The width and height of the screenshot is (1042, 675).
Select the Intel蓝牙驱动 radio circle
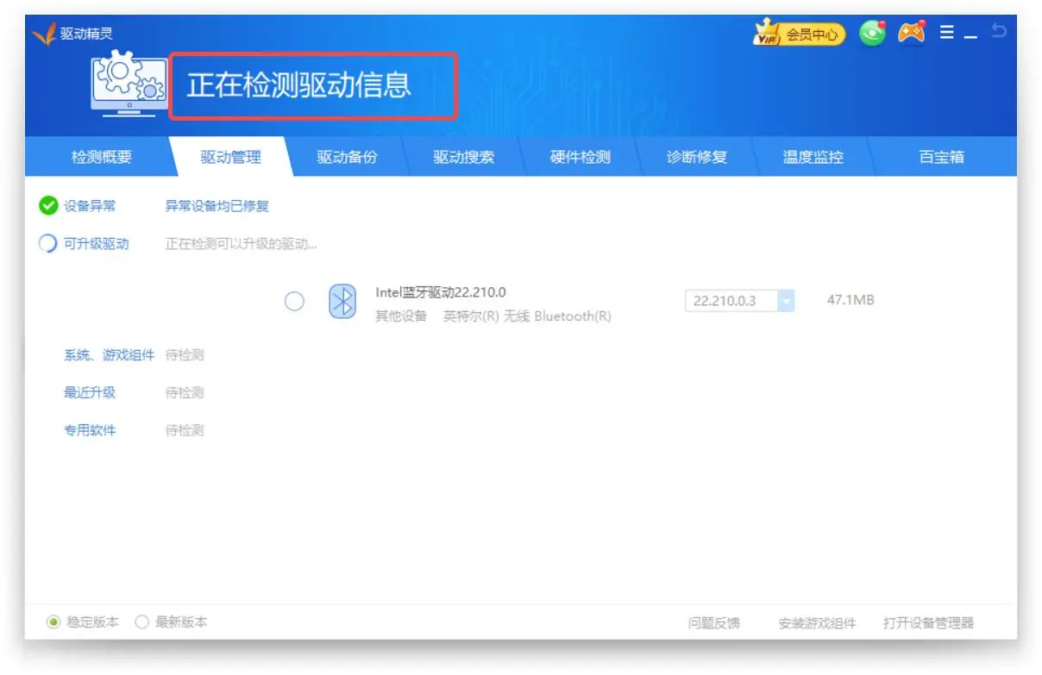click(x=294, y=302)
